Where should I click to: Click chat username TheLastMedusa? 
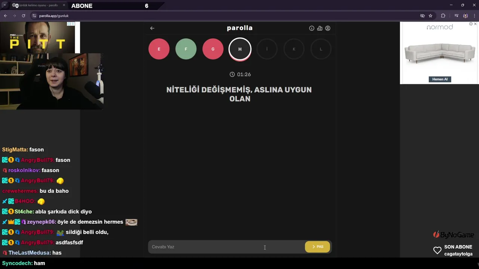coord(30,253)
